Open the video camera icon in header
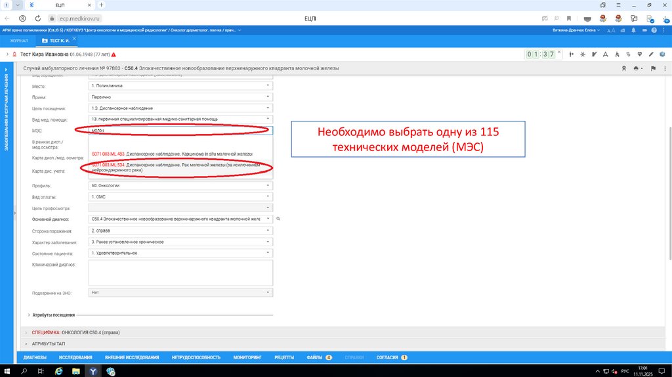The width and height of the screenshot is (672, 377). (644, 30)
